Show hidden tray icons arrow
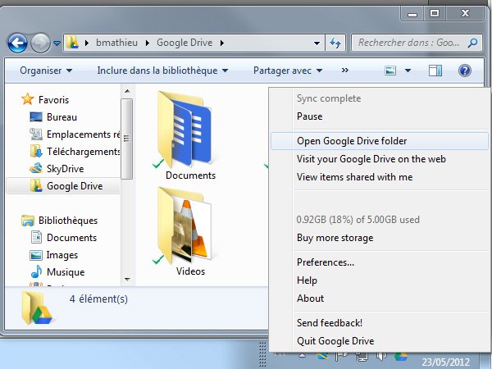The image size is (492, 369). pos(303,357)
